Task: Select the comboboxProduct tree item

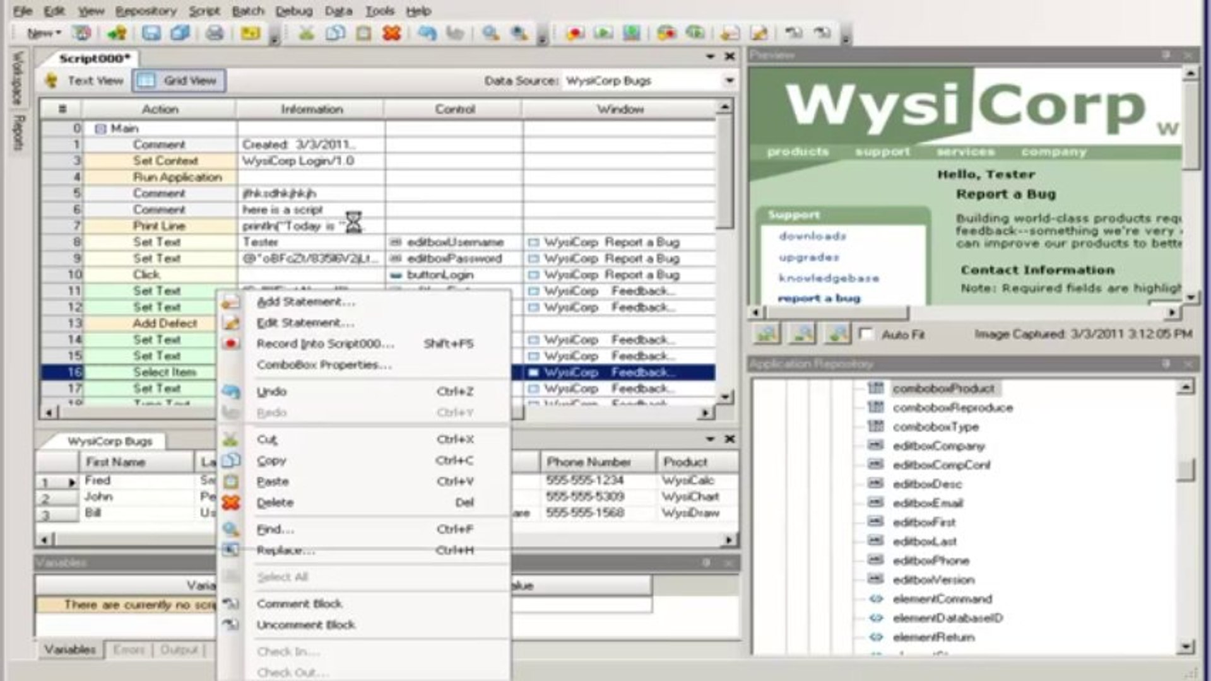Action: click(x=943, y=388)
